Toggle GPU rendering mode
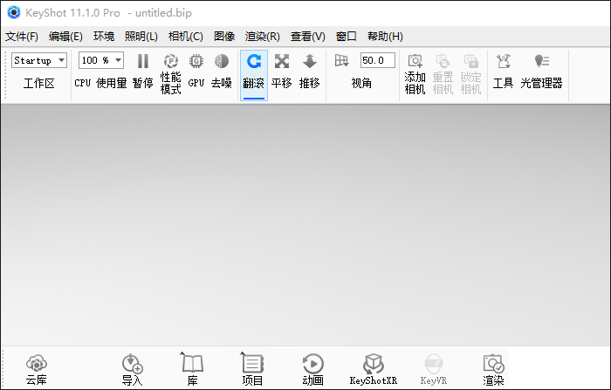Screen dimensions: 611x390 coord(196,72)
